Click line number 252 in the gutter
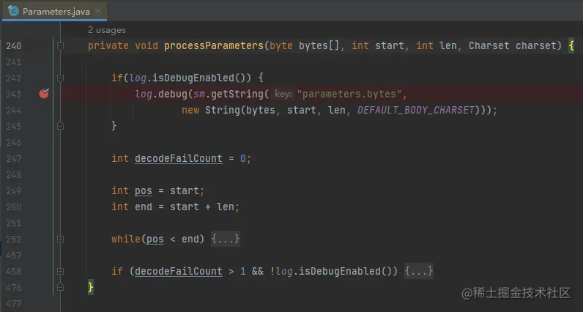The width and height of the screenshot is (583, 312). pos(13,239)
